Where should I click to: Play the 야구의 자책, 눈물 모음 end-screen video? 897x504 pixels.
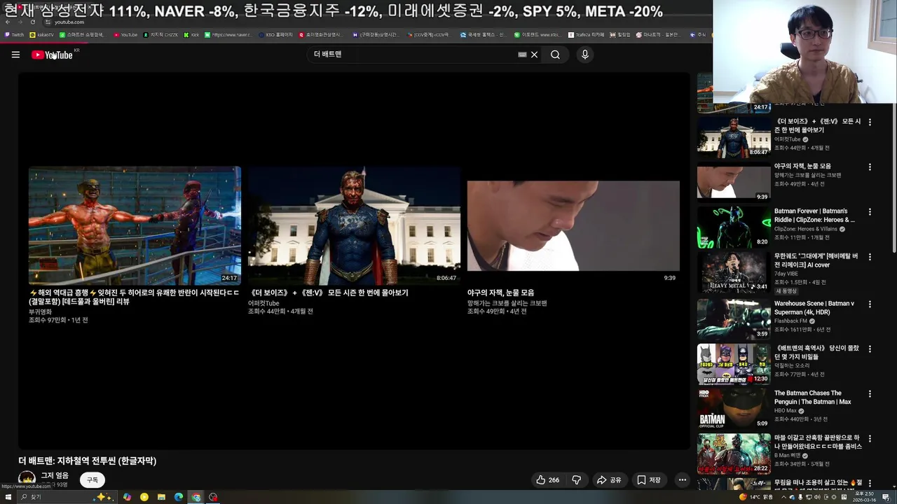coord(573,225)
